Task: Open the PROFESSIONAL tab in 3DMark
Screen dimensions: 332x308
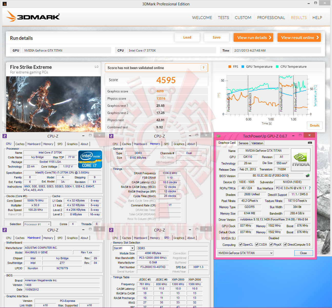Action: (x=271, y=18)
